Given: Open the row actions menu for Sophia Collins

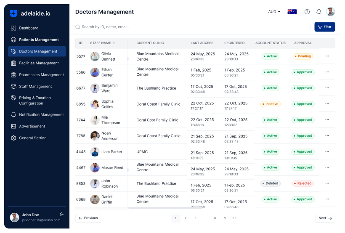Looking at the screenshot, I should point(327,104).
